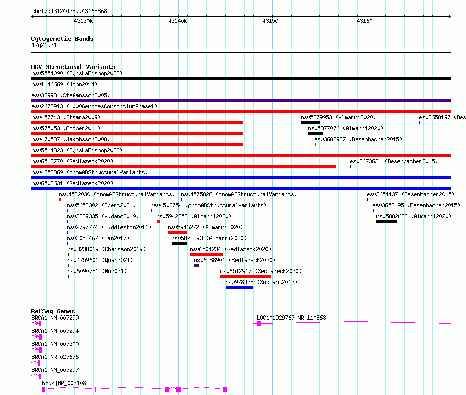
Task: Click nsv6512917 (Sedlazeck2020) label
Action: tap(261, 271)
